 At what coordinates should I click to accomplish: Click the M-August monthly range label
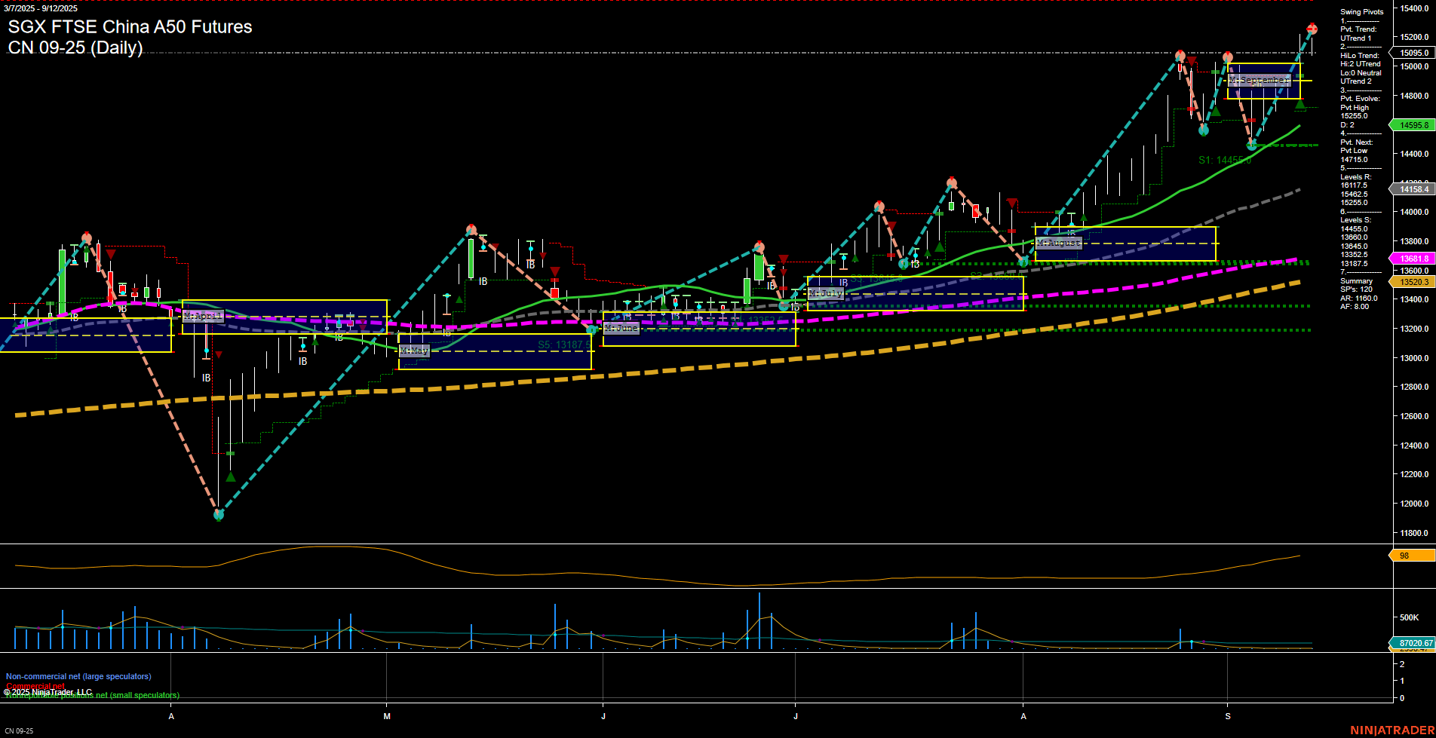point(1058,242)
